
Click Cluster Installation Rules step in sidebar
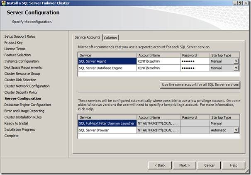tap(23, 117)
